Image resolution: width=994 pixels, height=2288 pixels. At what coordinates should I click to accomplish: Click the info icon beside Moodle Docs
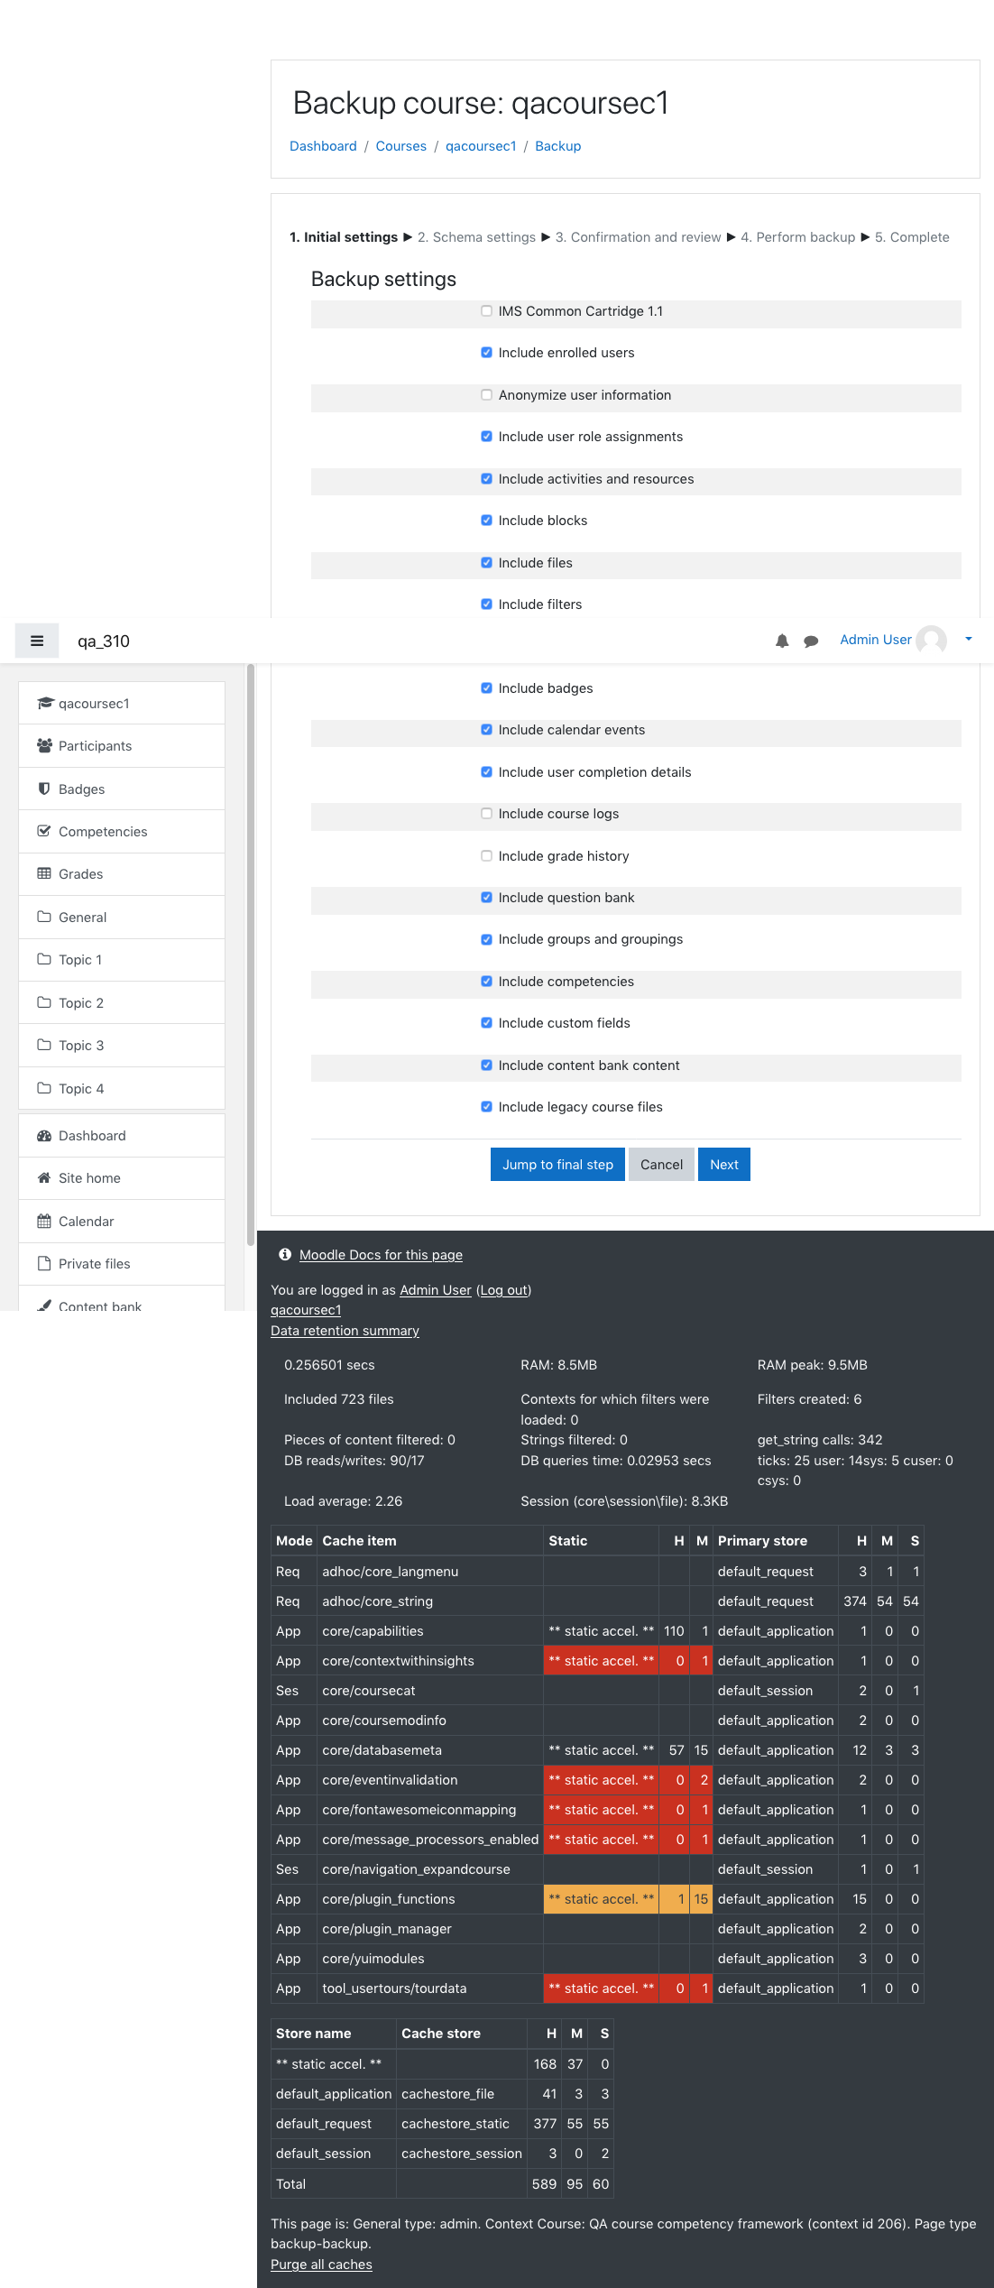point(285,1254)
